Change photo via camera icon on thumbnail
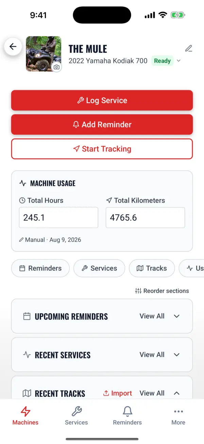Screen dimensions: 204x444 click(x=56, y=67)
